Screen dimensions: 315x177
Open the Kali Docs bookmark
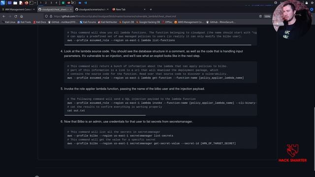pos(39,22)
